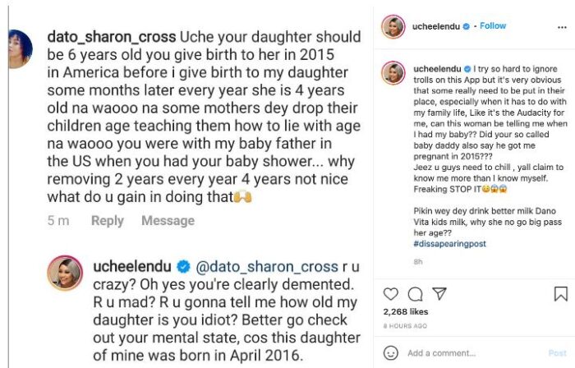This screenshot has width=575, height=368.
Task: Click into the Add a comment field
Action: (468, 353)
